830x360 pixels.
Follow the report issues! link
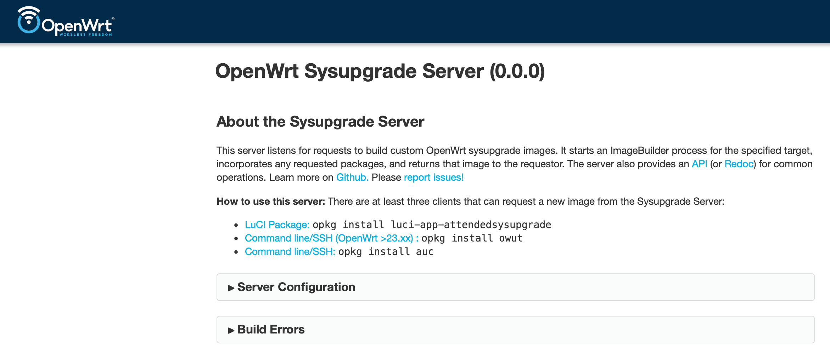[x=433, y=178]
